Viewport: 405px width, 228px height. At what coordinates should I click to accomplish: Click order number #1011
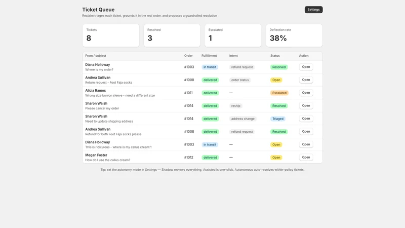pos(188,93)
